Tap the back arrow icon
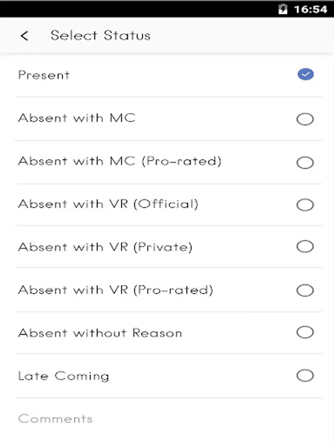The image size is (334, 445). click(x=24, y=36)
